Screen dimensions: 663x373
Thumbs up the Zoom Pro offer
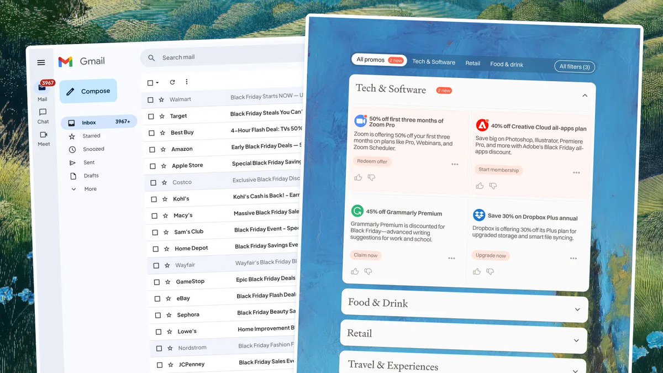click(x=358, y=177)
